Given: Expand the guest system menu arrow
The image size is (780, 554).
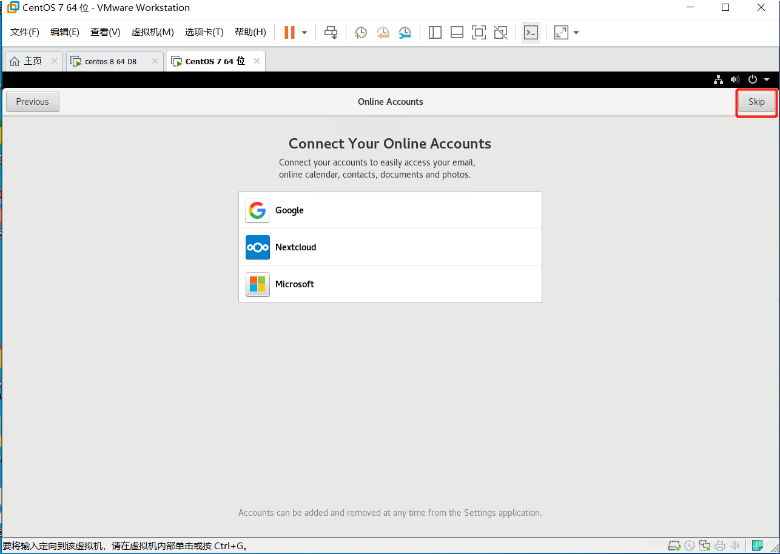Looking at the screenshot, I should [767, 79].
